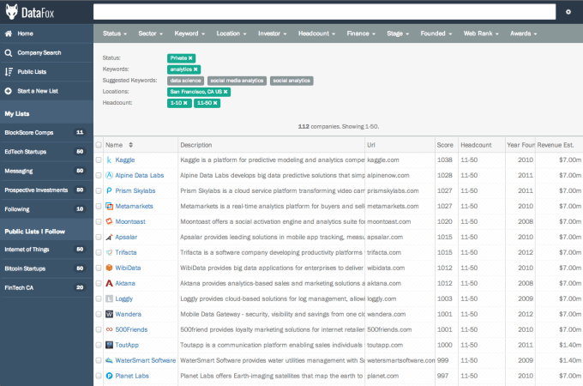The height and width of the screenshot is (386, 583).
Task: Click the Start a New List plus icon
Action: point(9,91)
